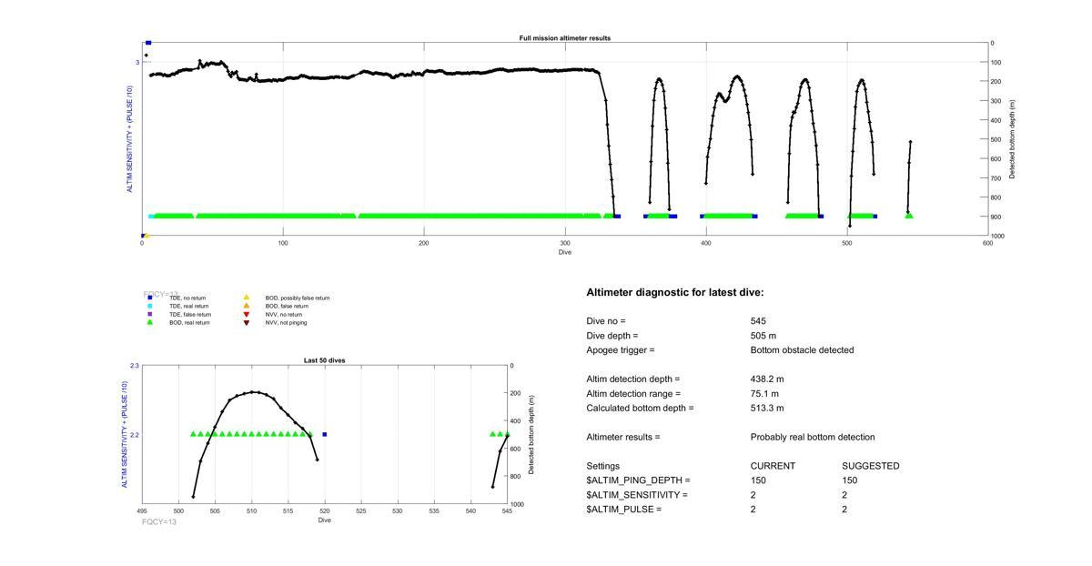Click 'Probably real bottom detection' result text
The height and width of the screenshot is (566, 1092).
pyautogui.click(x=813, y=438)
